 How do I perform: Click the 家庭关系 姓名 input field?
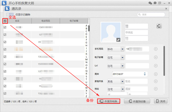click(136, 81)
